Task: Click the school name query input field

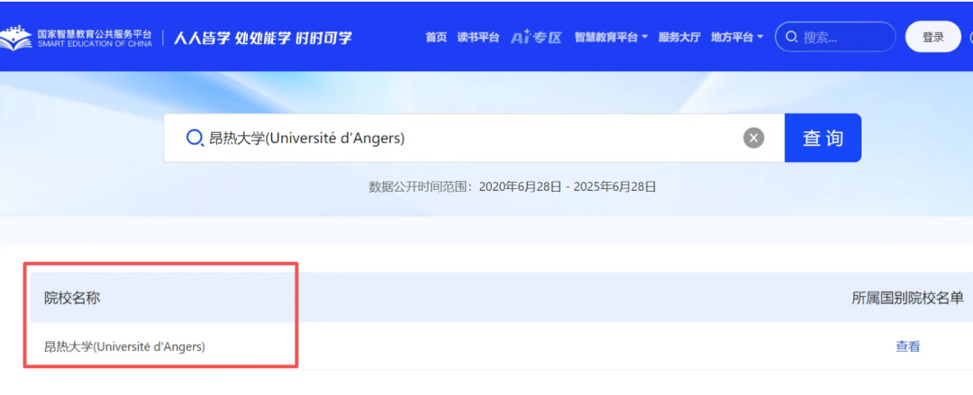Action: click(x=474, y=138)
